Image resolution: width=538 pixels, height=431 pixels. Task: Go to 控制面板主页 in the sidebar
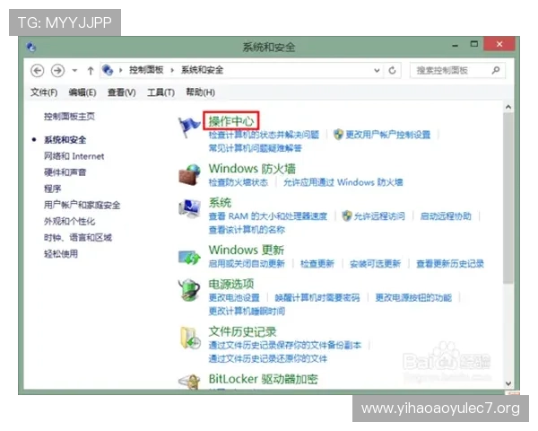pyautogui.click(x=69, y=117)
